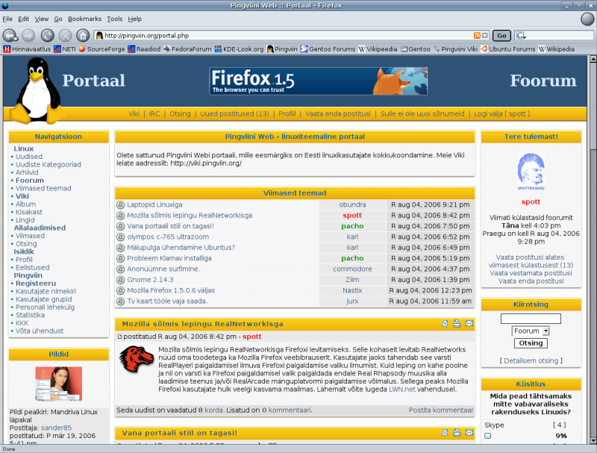Click printer icon on Vana portaali stiil post
597x453 pixels.
pyautogui.click(x=457, y=432)
